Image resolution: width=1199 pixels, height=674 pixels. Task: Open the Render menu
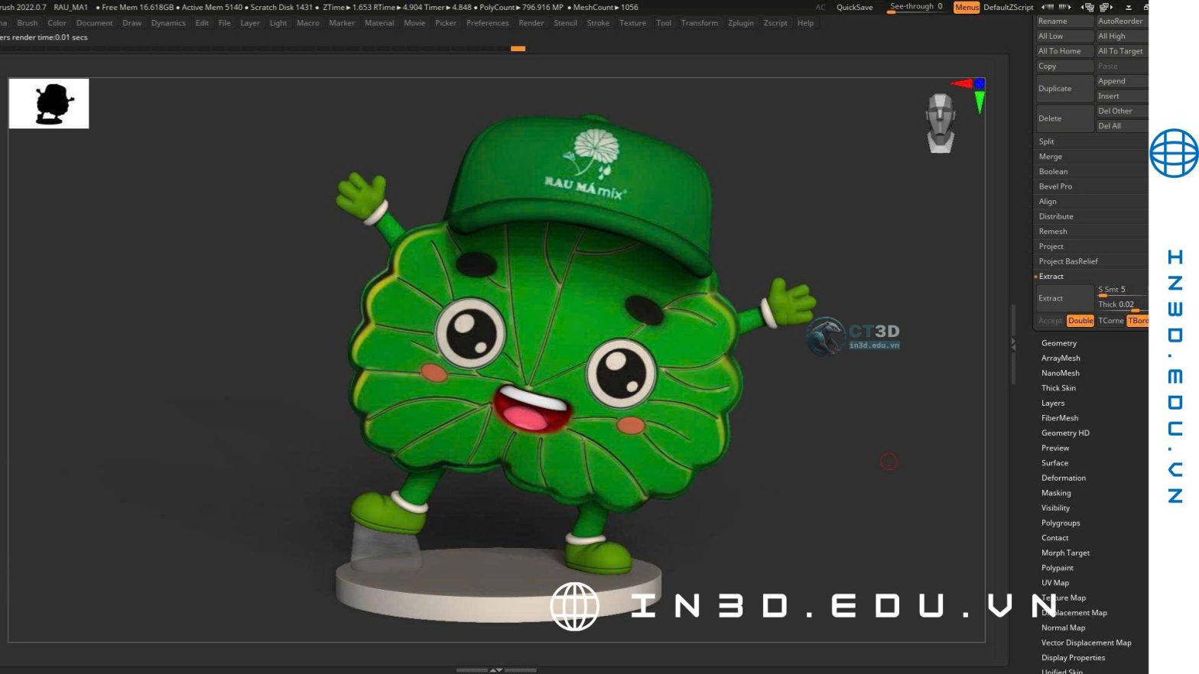pyautogui.click(x=531, y=23)
